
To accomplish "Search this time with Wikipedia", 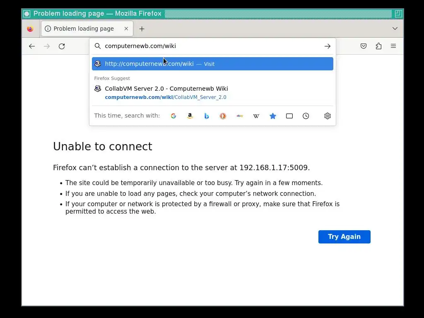I will 256,116.
